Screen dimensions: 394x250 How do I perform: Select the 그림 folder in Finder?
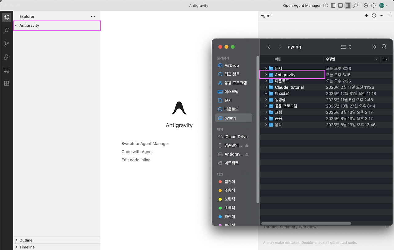click(326, 112)
